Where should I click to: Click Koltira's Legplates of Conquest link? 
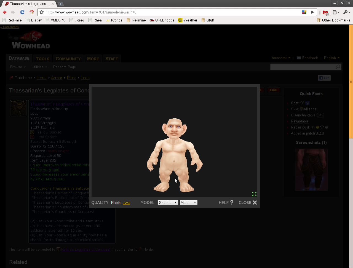[x=86, y=250]
